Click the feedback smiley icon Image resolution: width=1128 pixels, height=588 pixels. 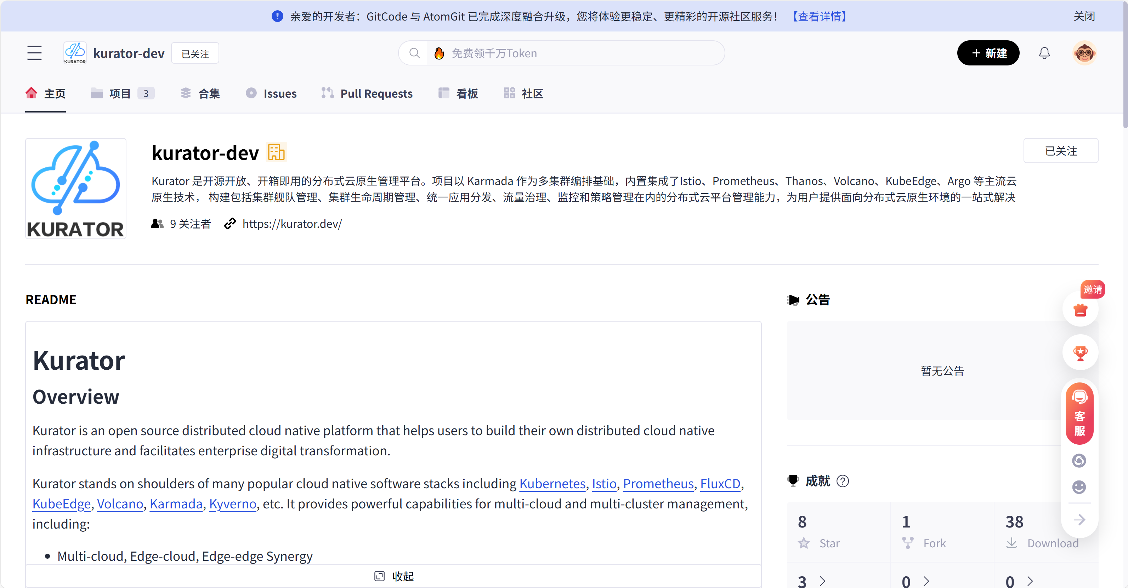point(1079,487)
